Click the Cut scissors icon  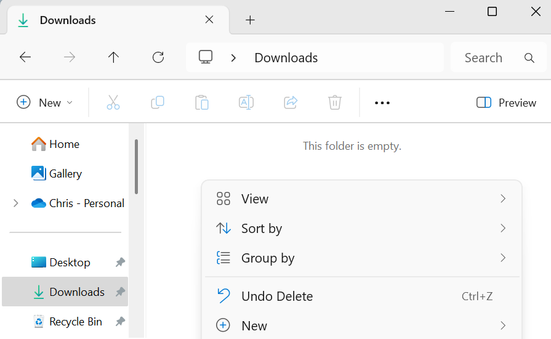tap(113, 102)
